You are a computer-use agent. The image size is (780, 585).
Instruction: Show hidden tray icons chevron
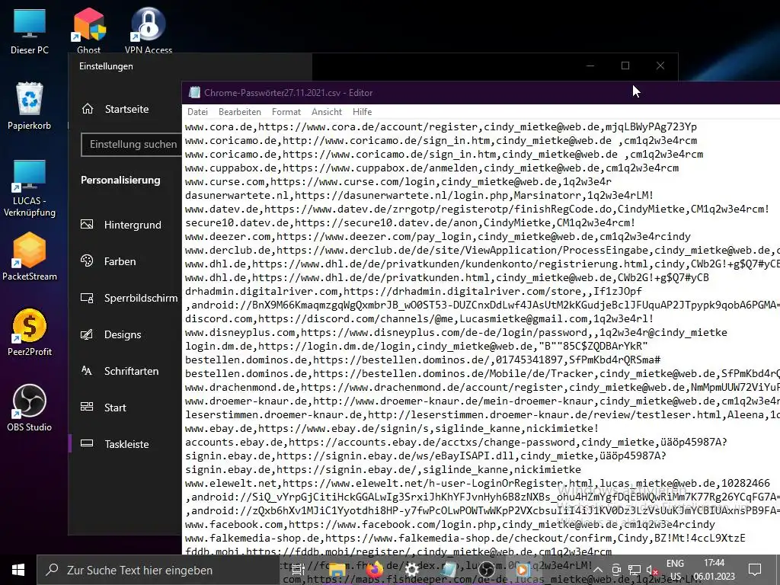[598, 570]
